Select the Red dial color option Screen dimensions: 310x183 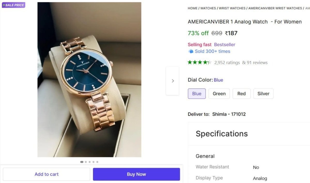coord(241,93)
